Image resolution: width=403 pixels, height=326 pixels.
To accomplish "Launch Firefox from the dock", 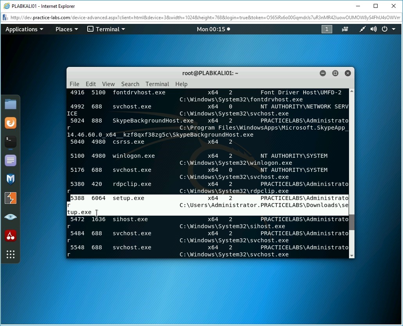I will tap(11, 123).
